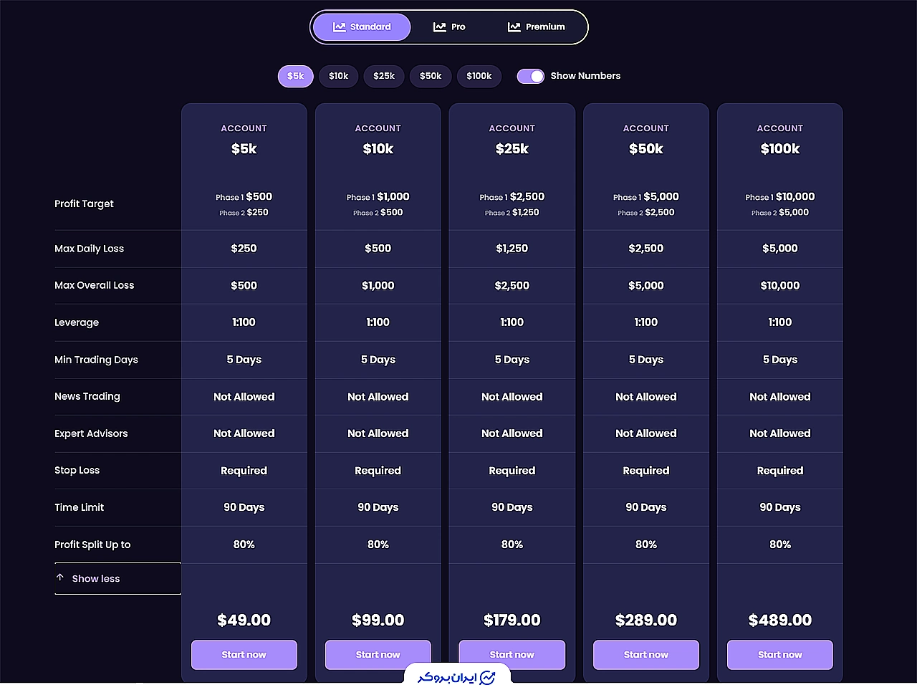Screen dimensions: 917x695
Task: Switch to the Premium plan tab
Action: [x=537, y=27]
